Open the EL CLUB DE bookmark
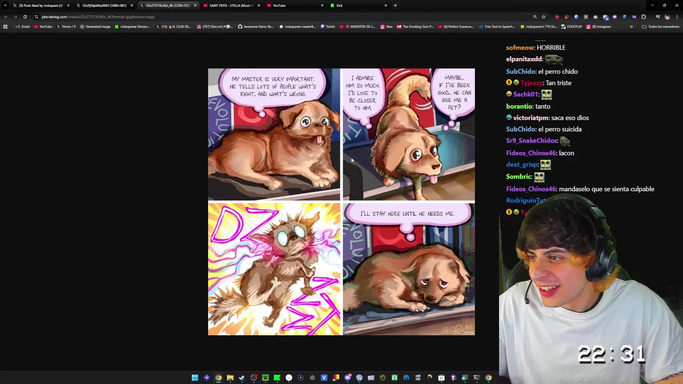 tap(173, 27)
